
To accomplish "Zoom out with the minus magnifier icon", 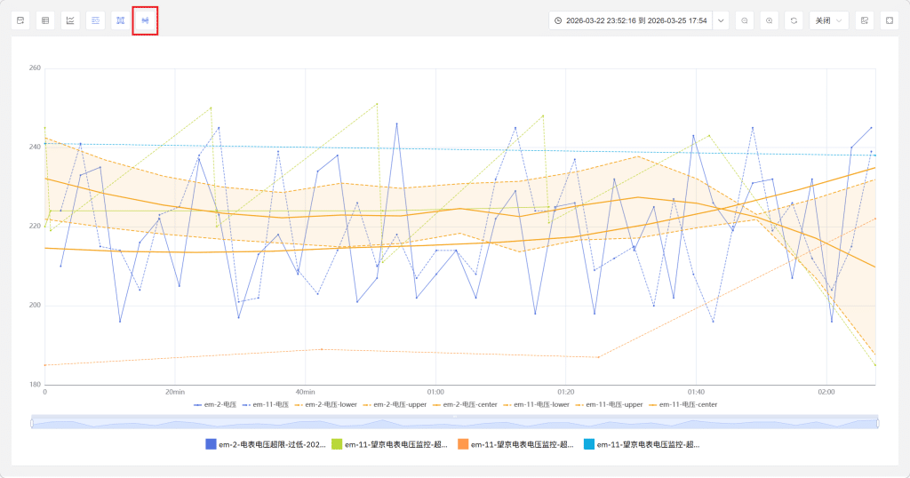I will [745, 20].
